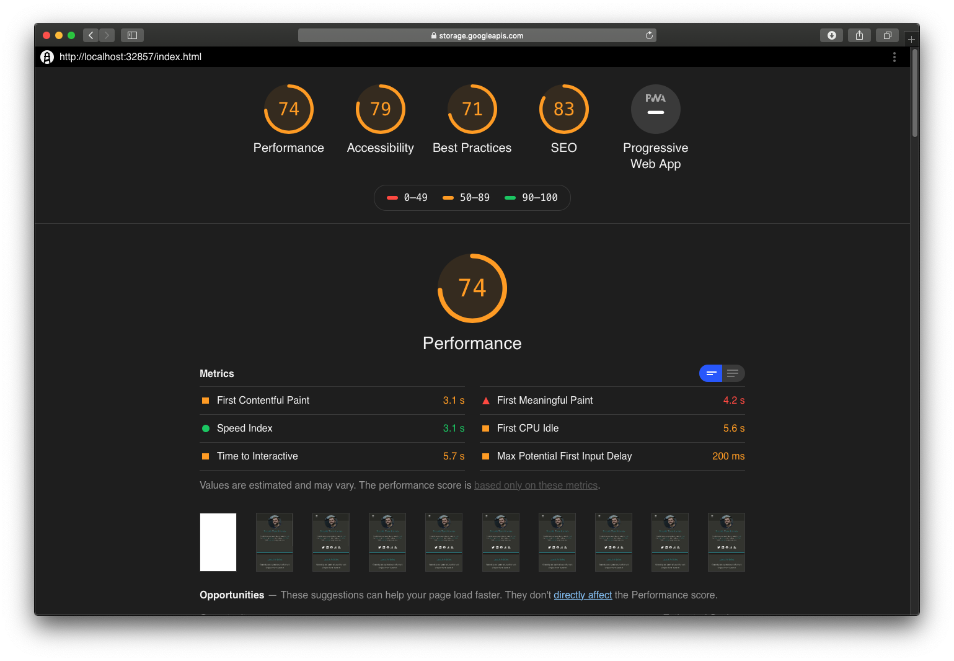Select the gauge-style metrics view toggle
The image size is (954, 661).
[x=710, y=373]
